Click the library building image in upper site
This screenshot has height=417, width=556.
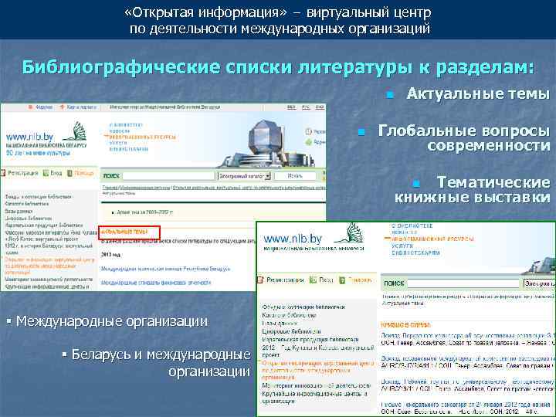click(x=264, y=144)
